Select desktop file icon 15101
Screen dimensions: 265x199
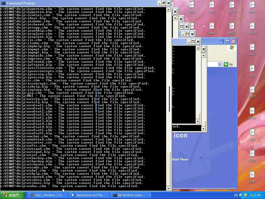click(x=252, y=49)
